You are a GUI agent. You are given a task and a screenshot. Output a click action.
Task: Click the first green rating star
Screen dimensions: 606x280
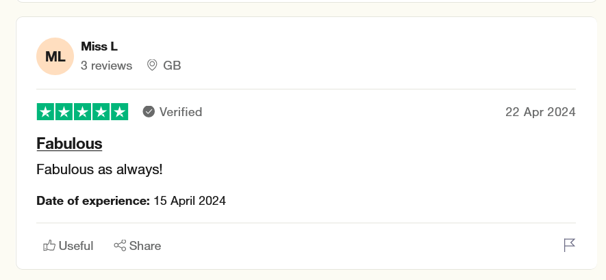[45, 112]
